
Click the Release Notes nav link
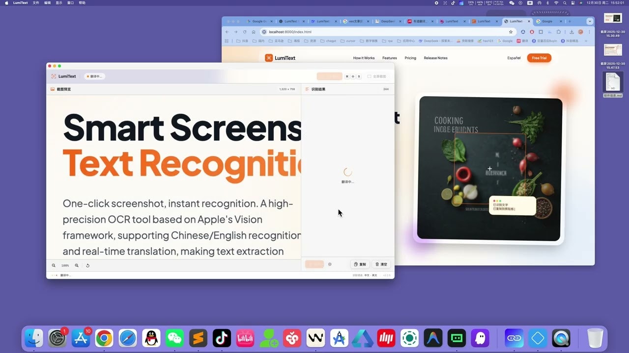tap(435, 58)
